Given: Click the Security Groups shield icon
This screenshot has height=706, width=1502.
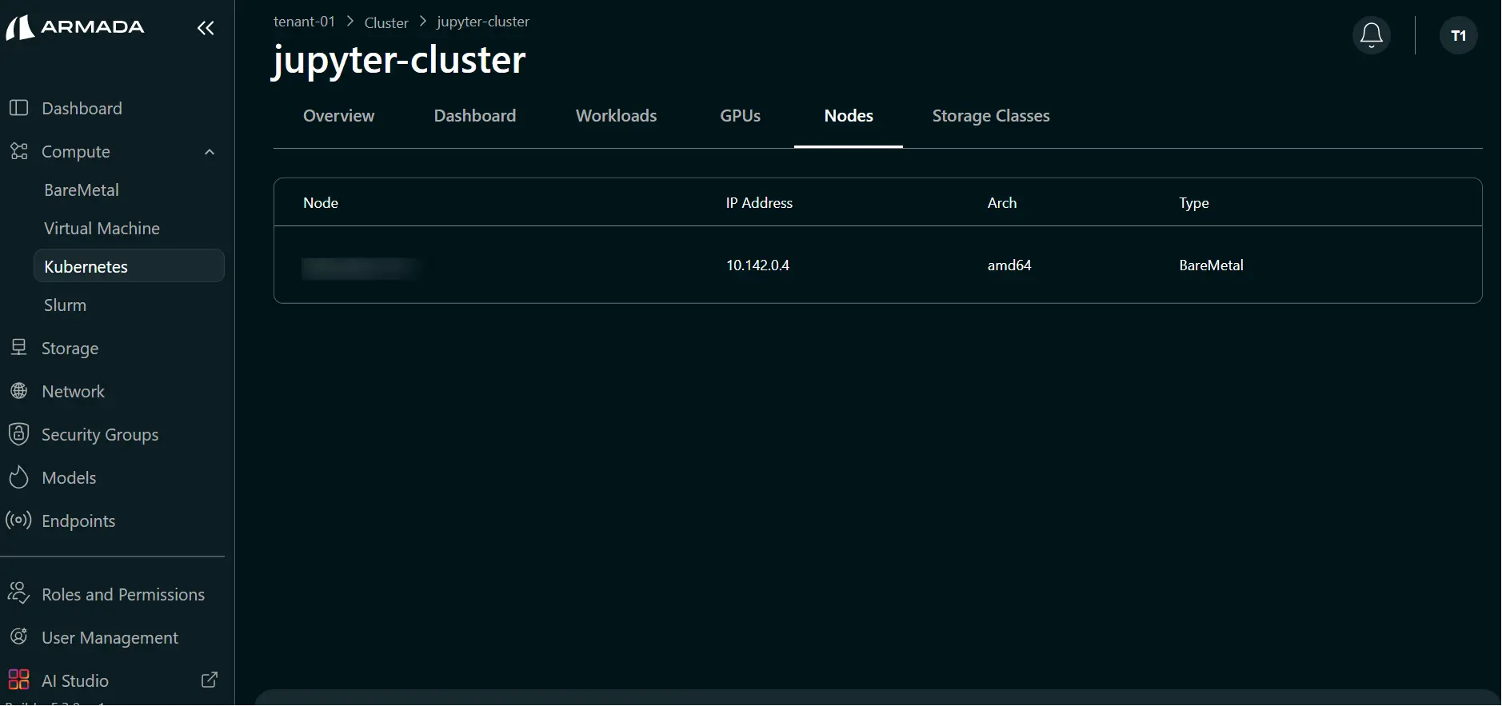Looking at the screenshot, I should coord(19,434).
